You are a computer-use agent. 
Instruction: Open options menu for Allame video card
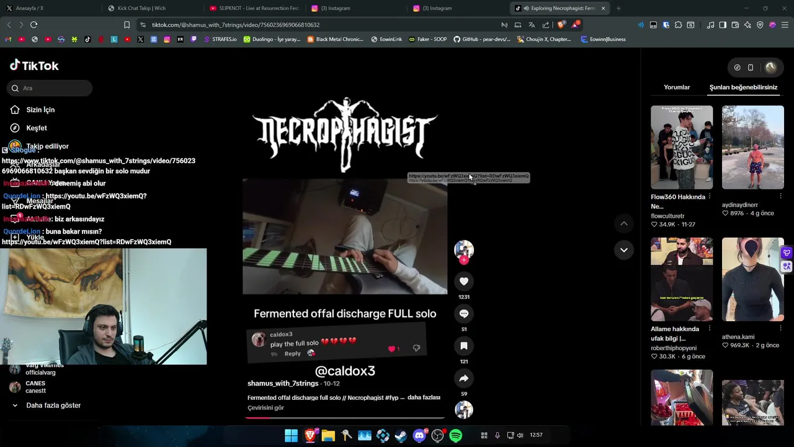click(x=710, y=329)
